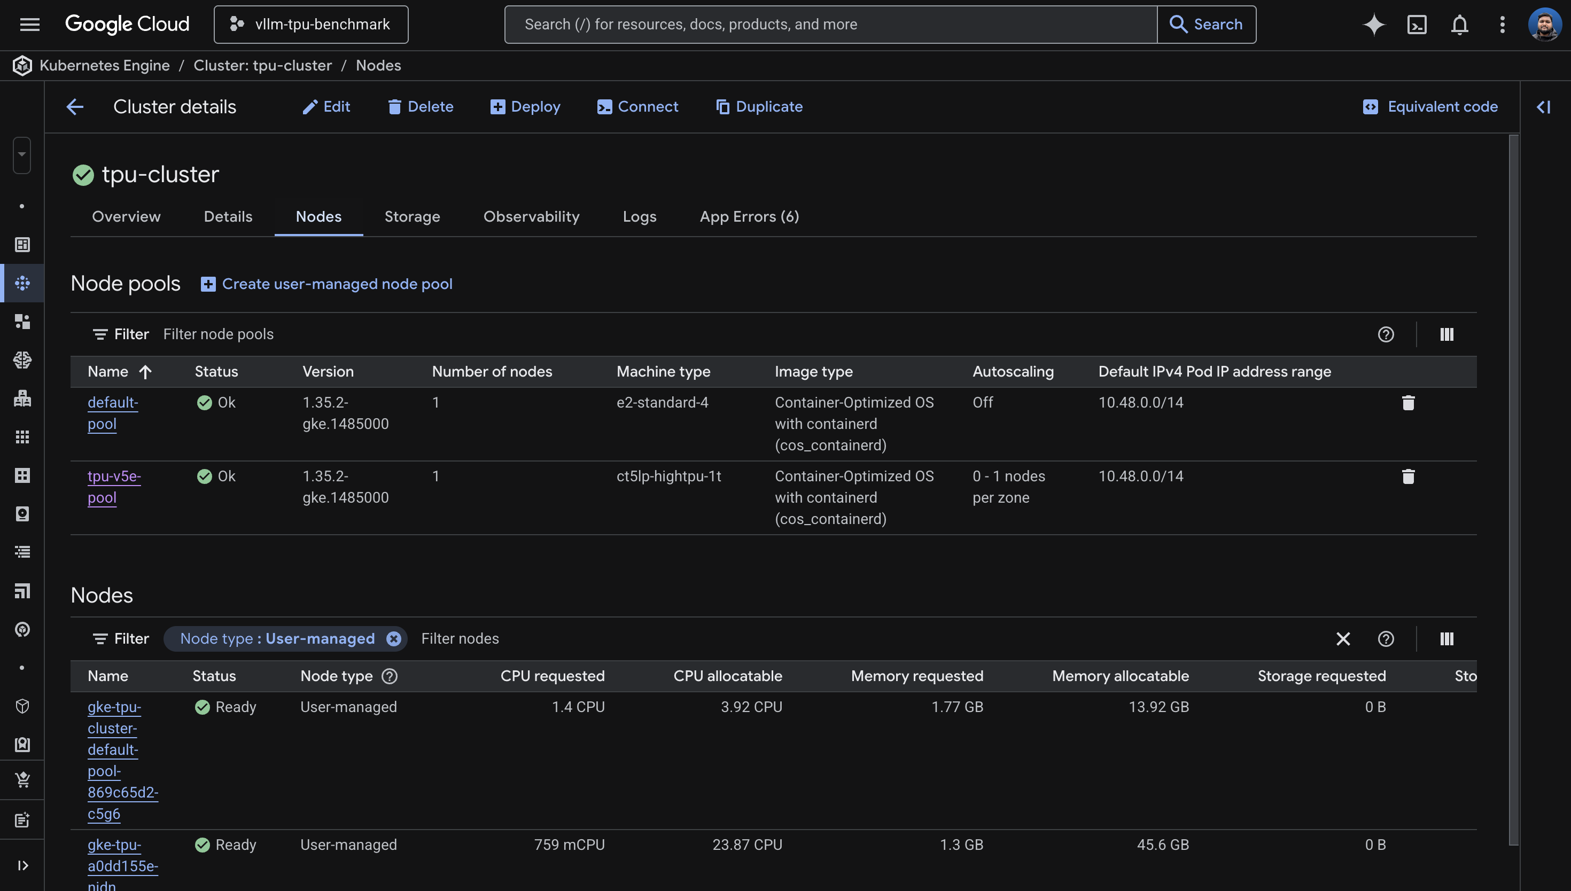Open the navigation hamburger menu
The width and height of the screenshot is (1571, 891).
(x=29, y=25)
